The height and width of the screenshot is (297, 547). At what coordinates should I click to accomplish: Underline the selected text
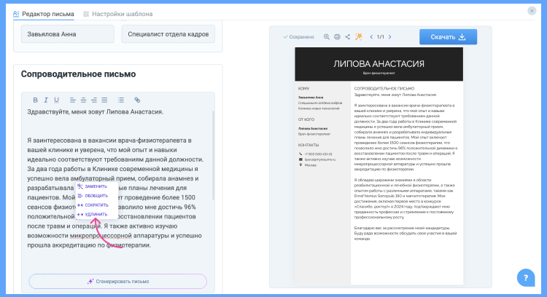tap(56, 100)
